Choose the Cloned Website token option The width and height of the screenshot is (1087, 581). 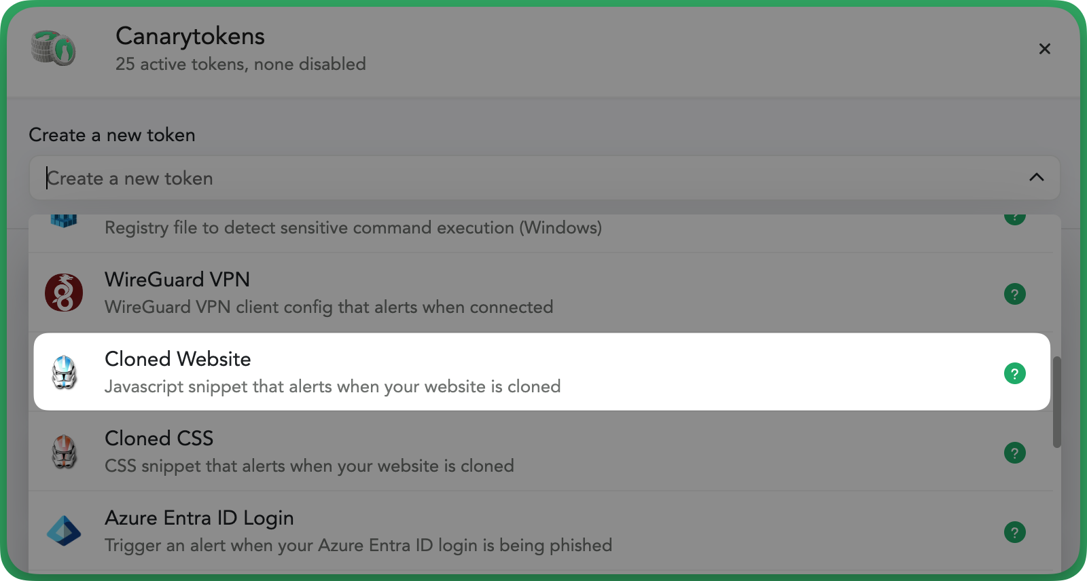(x=541, y=372)
